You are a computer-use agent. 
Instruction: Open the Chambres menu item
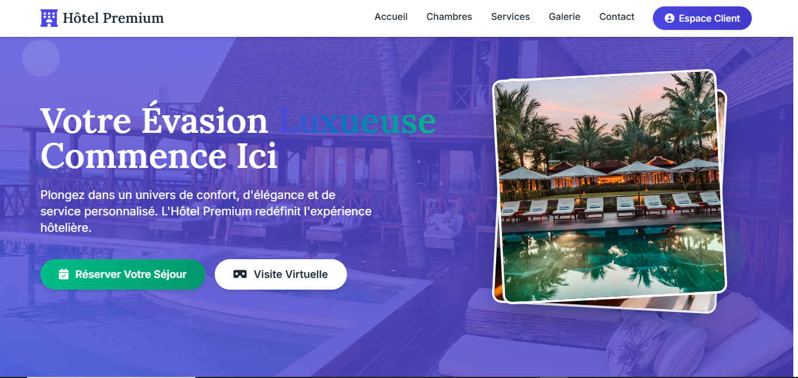(449, 17)
